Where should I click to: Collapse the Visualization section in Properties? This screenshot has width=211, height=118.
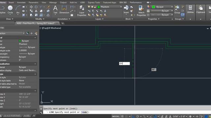[35, 64]
